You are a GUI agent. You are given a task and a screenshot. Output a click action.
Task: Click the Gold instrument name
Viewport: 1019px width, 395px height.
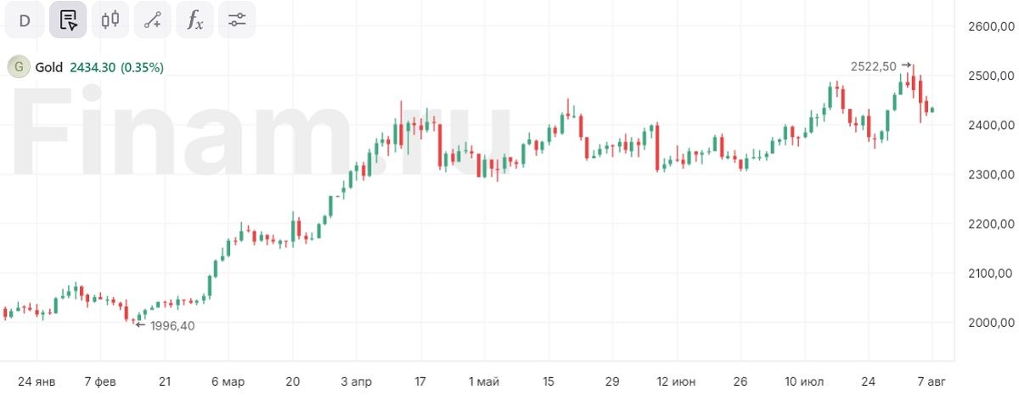click(49, 67)
